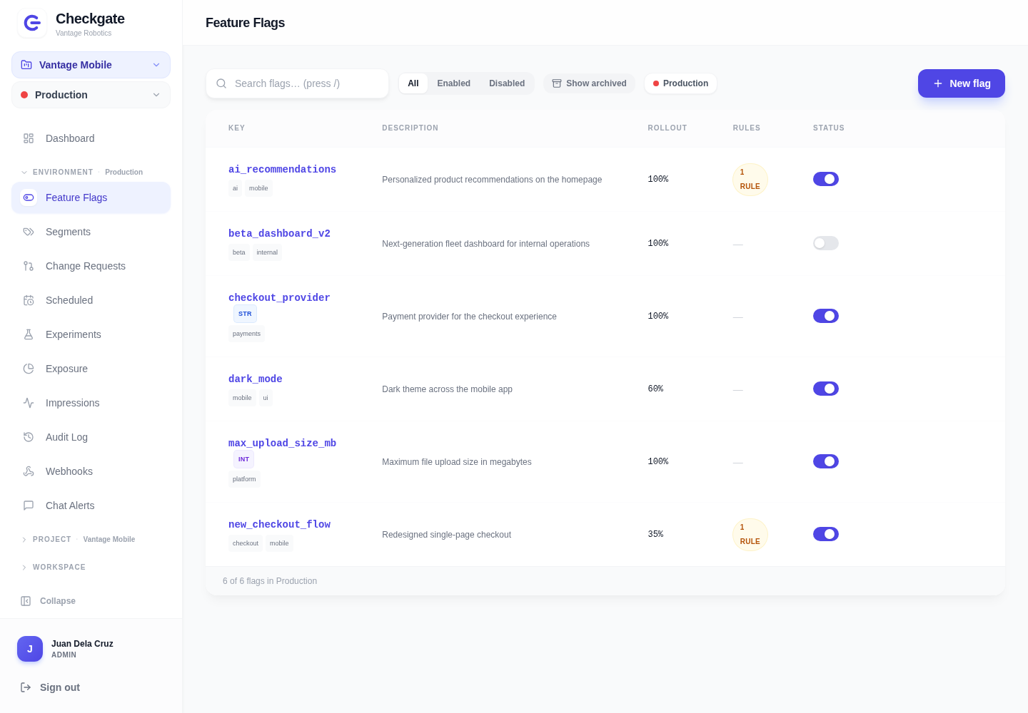Click the internal tag on beta_dashboard_v2
This screenshot has height=713, width=1028.
click(267, 252)
